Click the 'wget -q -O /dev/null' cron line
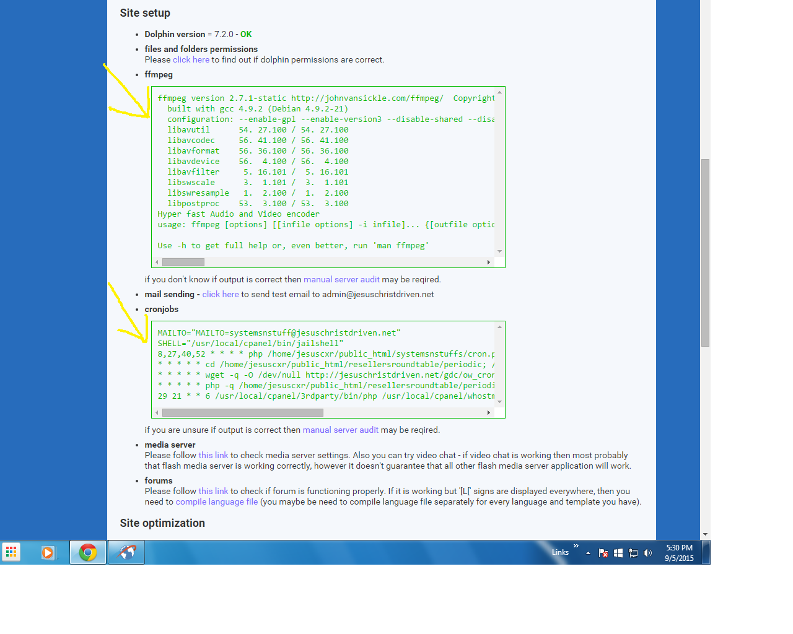 pyautogui.click(x=326, y=375)
